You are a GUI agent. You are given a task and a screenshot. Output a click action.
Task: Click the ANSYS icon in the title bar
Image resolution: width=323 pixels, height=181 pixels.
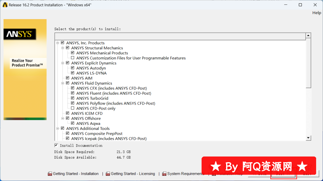pos(5,5)
